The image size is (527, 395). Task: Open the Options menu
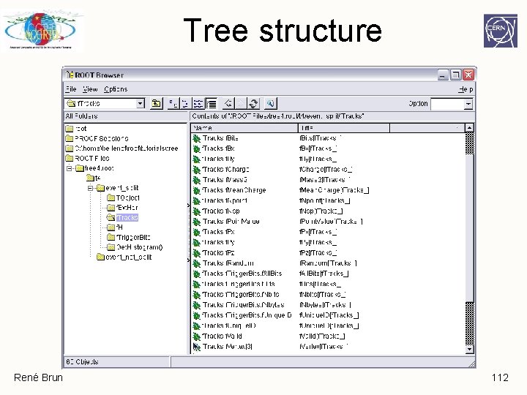pyautogui.click(x=116, y=89)
